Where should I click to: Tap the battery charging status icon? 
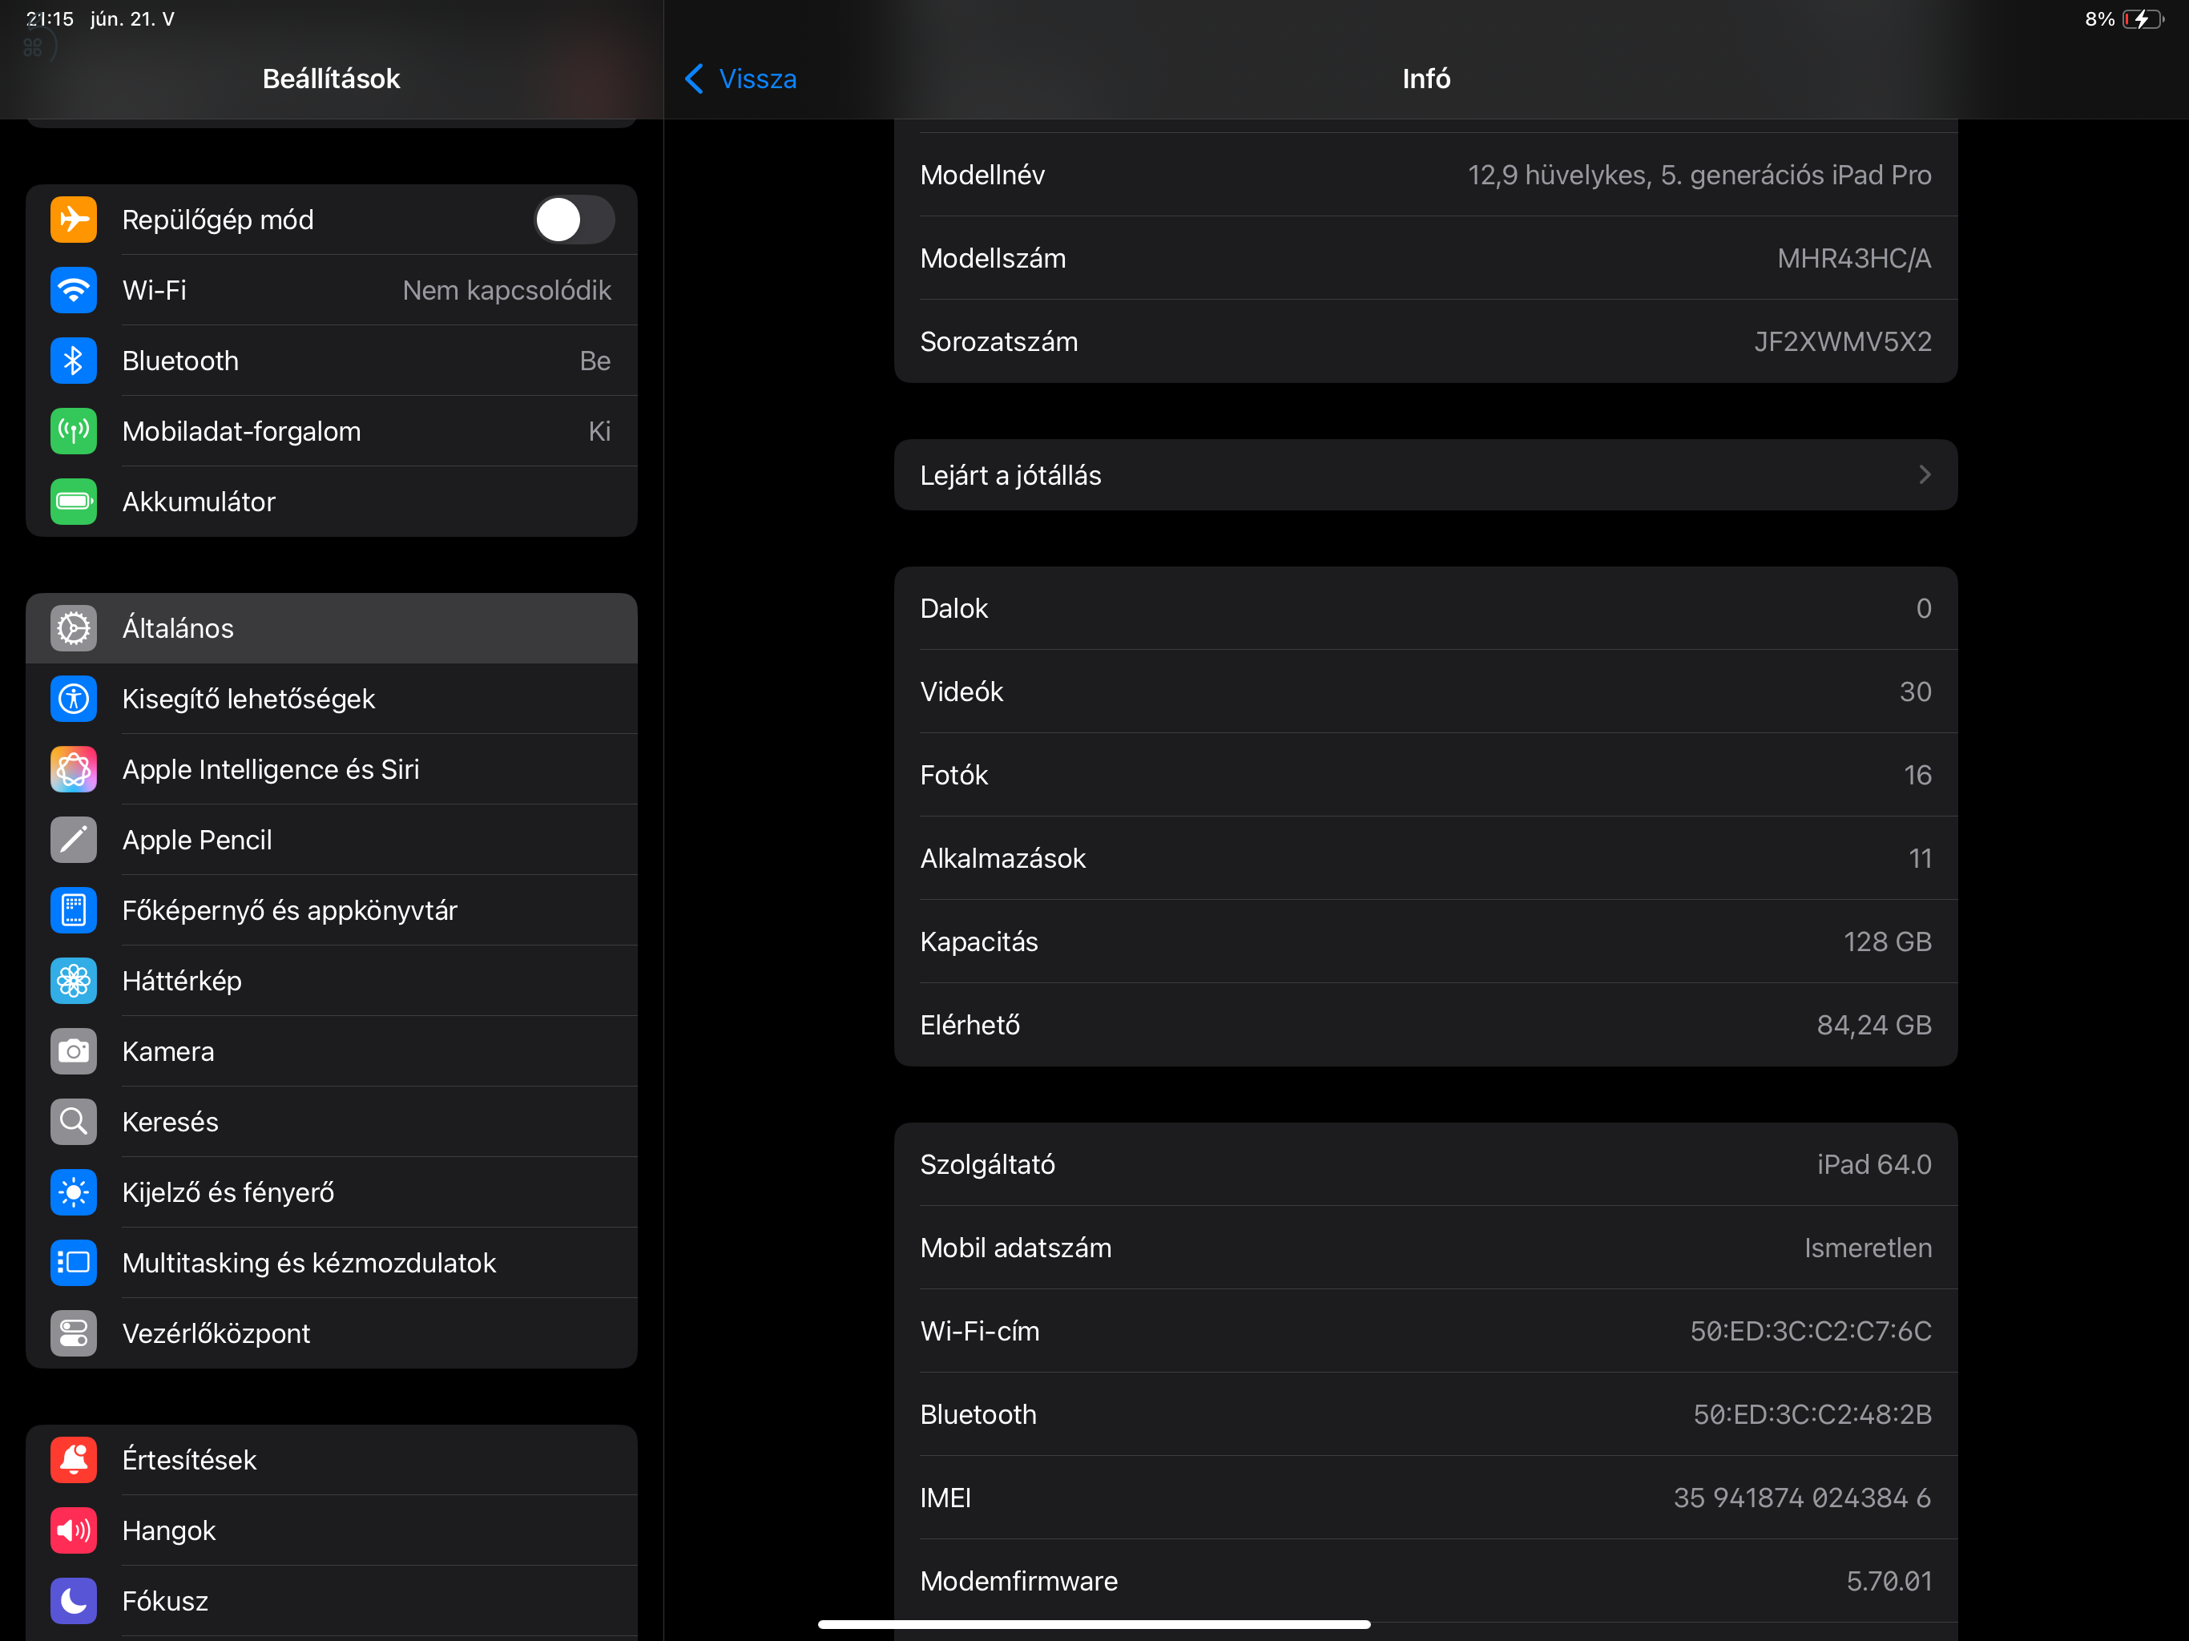tap(2143, 18)
